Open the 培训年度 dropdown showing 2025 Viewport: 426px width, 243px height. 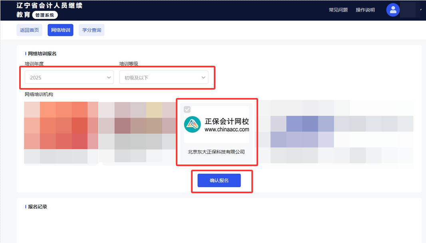point(68,77)
